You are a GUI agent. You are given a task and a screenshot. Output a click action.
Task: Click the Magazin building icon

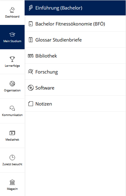12,182
